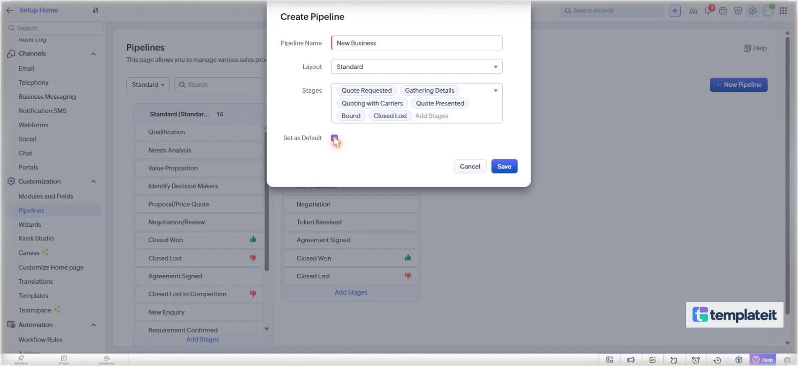Viewport: 798px width, 366px height.
Task: Open Chats in the bottom bar
Action: coord(64,360)
